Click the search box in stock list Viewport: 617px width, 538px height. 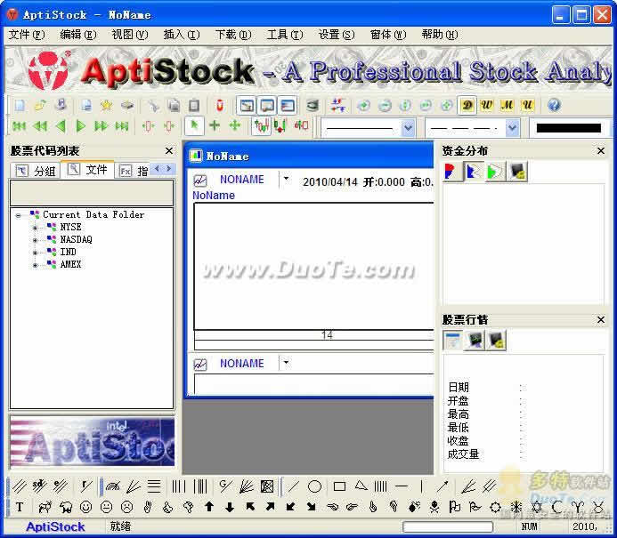(92, 193)
